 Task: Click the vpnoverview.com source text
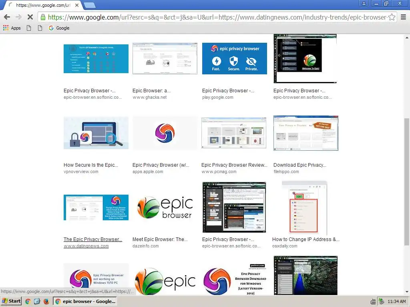81,172
